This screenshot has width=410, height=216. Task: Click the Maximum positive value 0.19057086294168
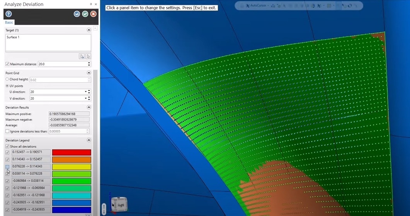coord(69,114)
